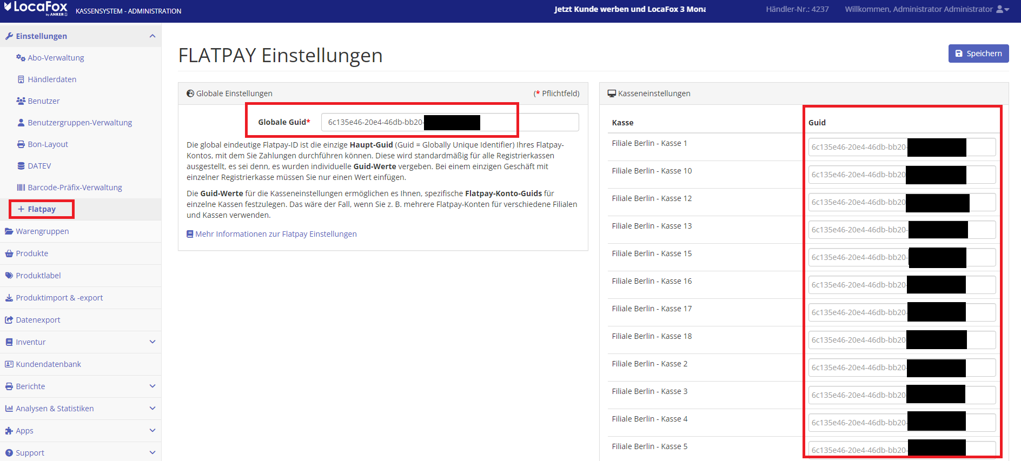
Task: Open Händlerdaten settings page
Action: click(52, 79)
